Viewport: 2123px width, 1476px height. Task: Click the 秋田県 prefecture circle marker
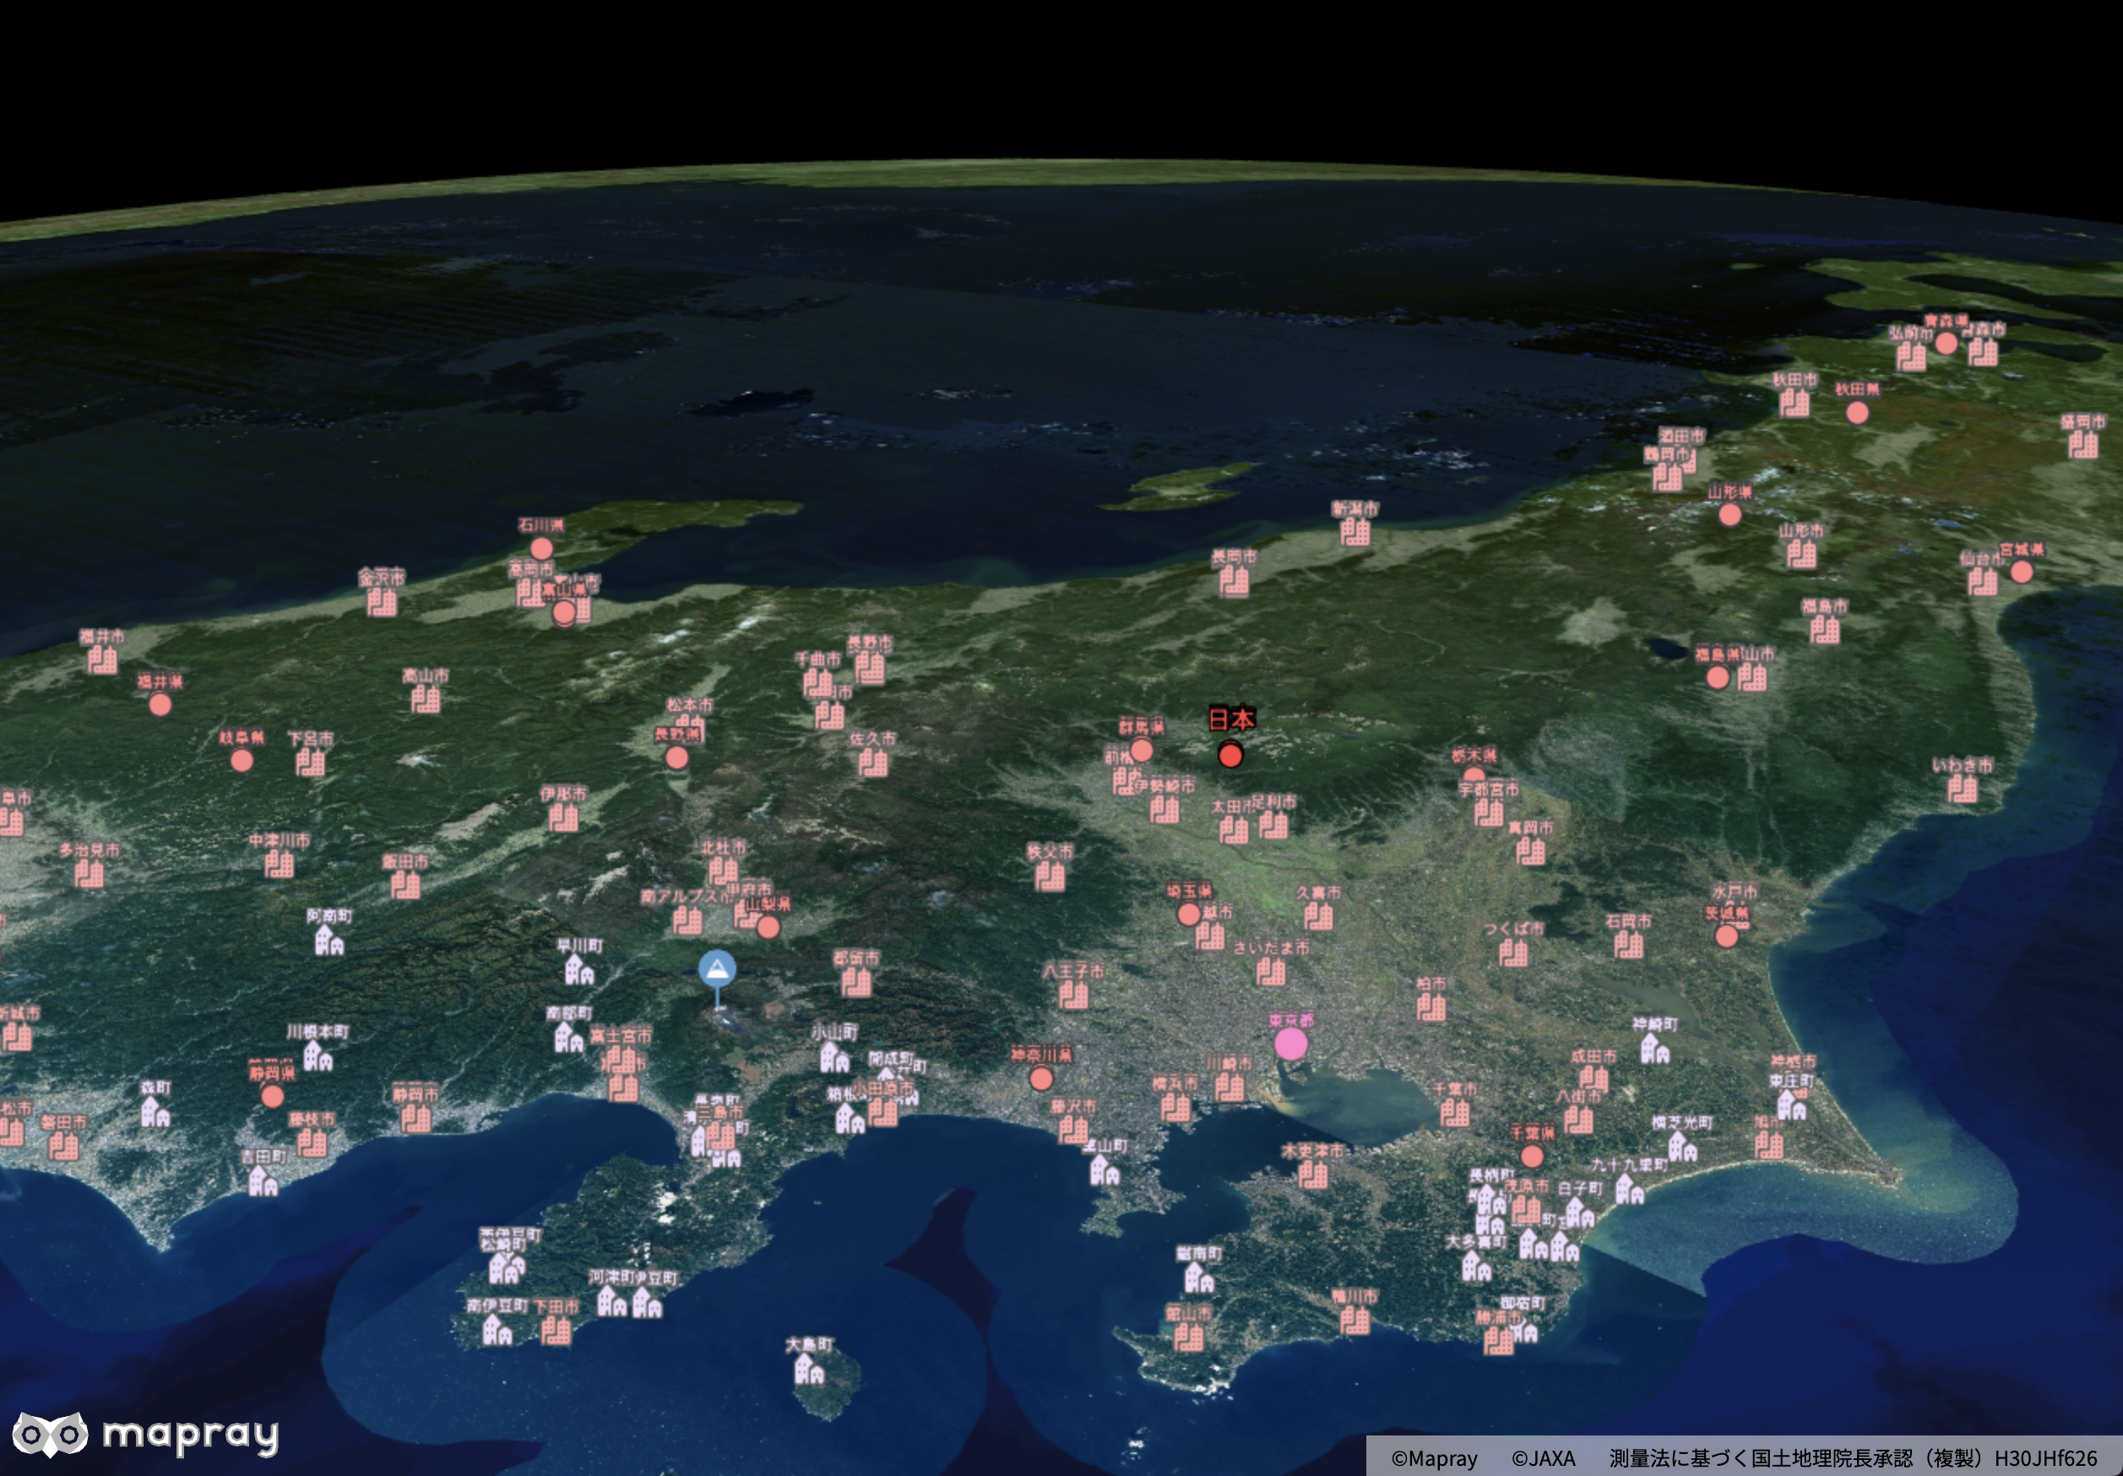point(1857,412)
